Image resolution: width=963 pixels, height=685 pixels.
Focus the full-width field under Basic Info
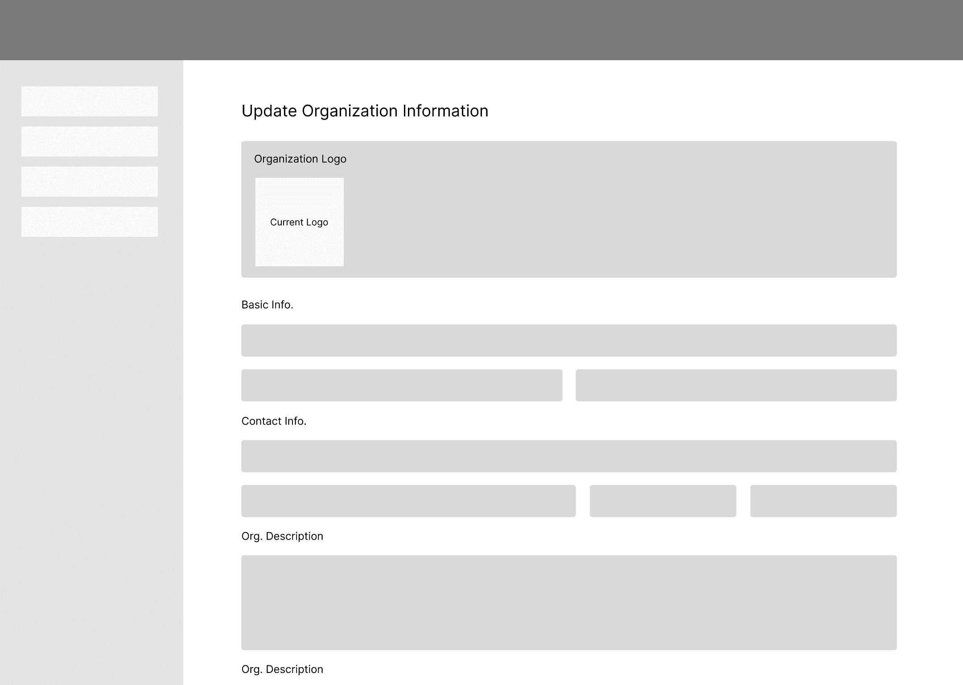pyautogui.click(x=569, y=340)
